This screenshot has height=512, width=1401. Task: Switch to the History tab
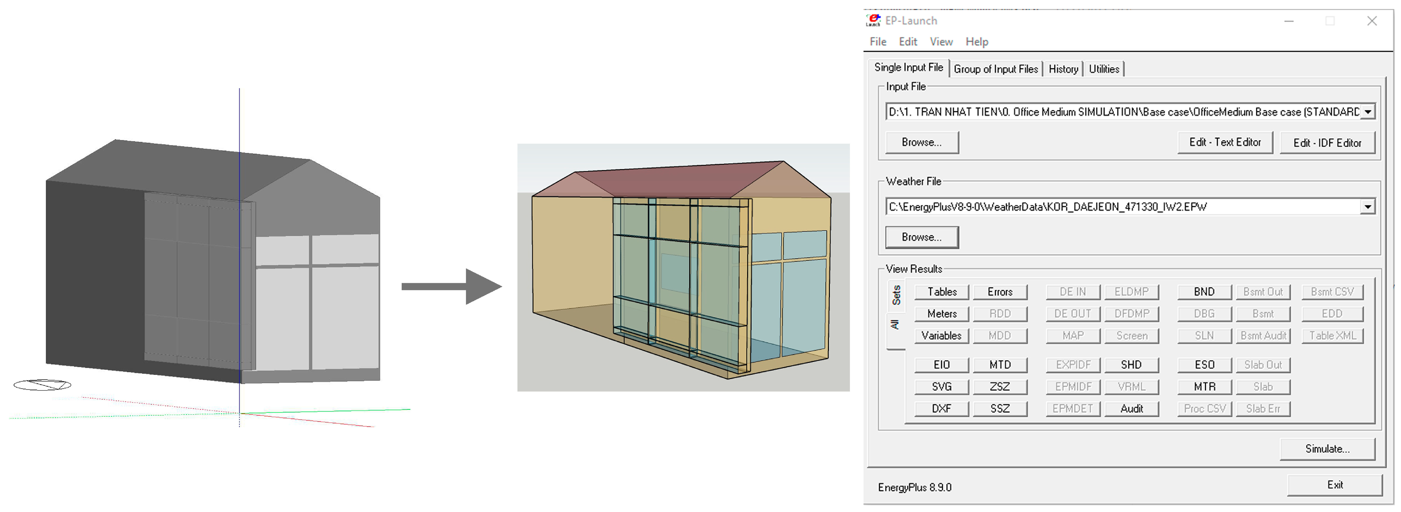tap(1063, 69)
